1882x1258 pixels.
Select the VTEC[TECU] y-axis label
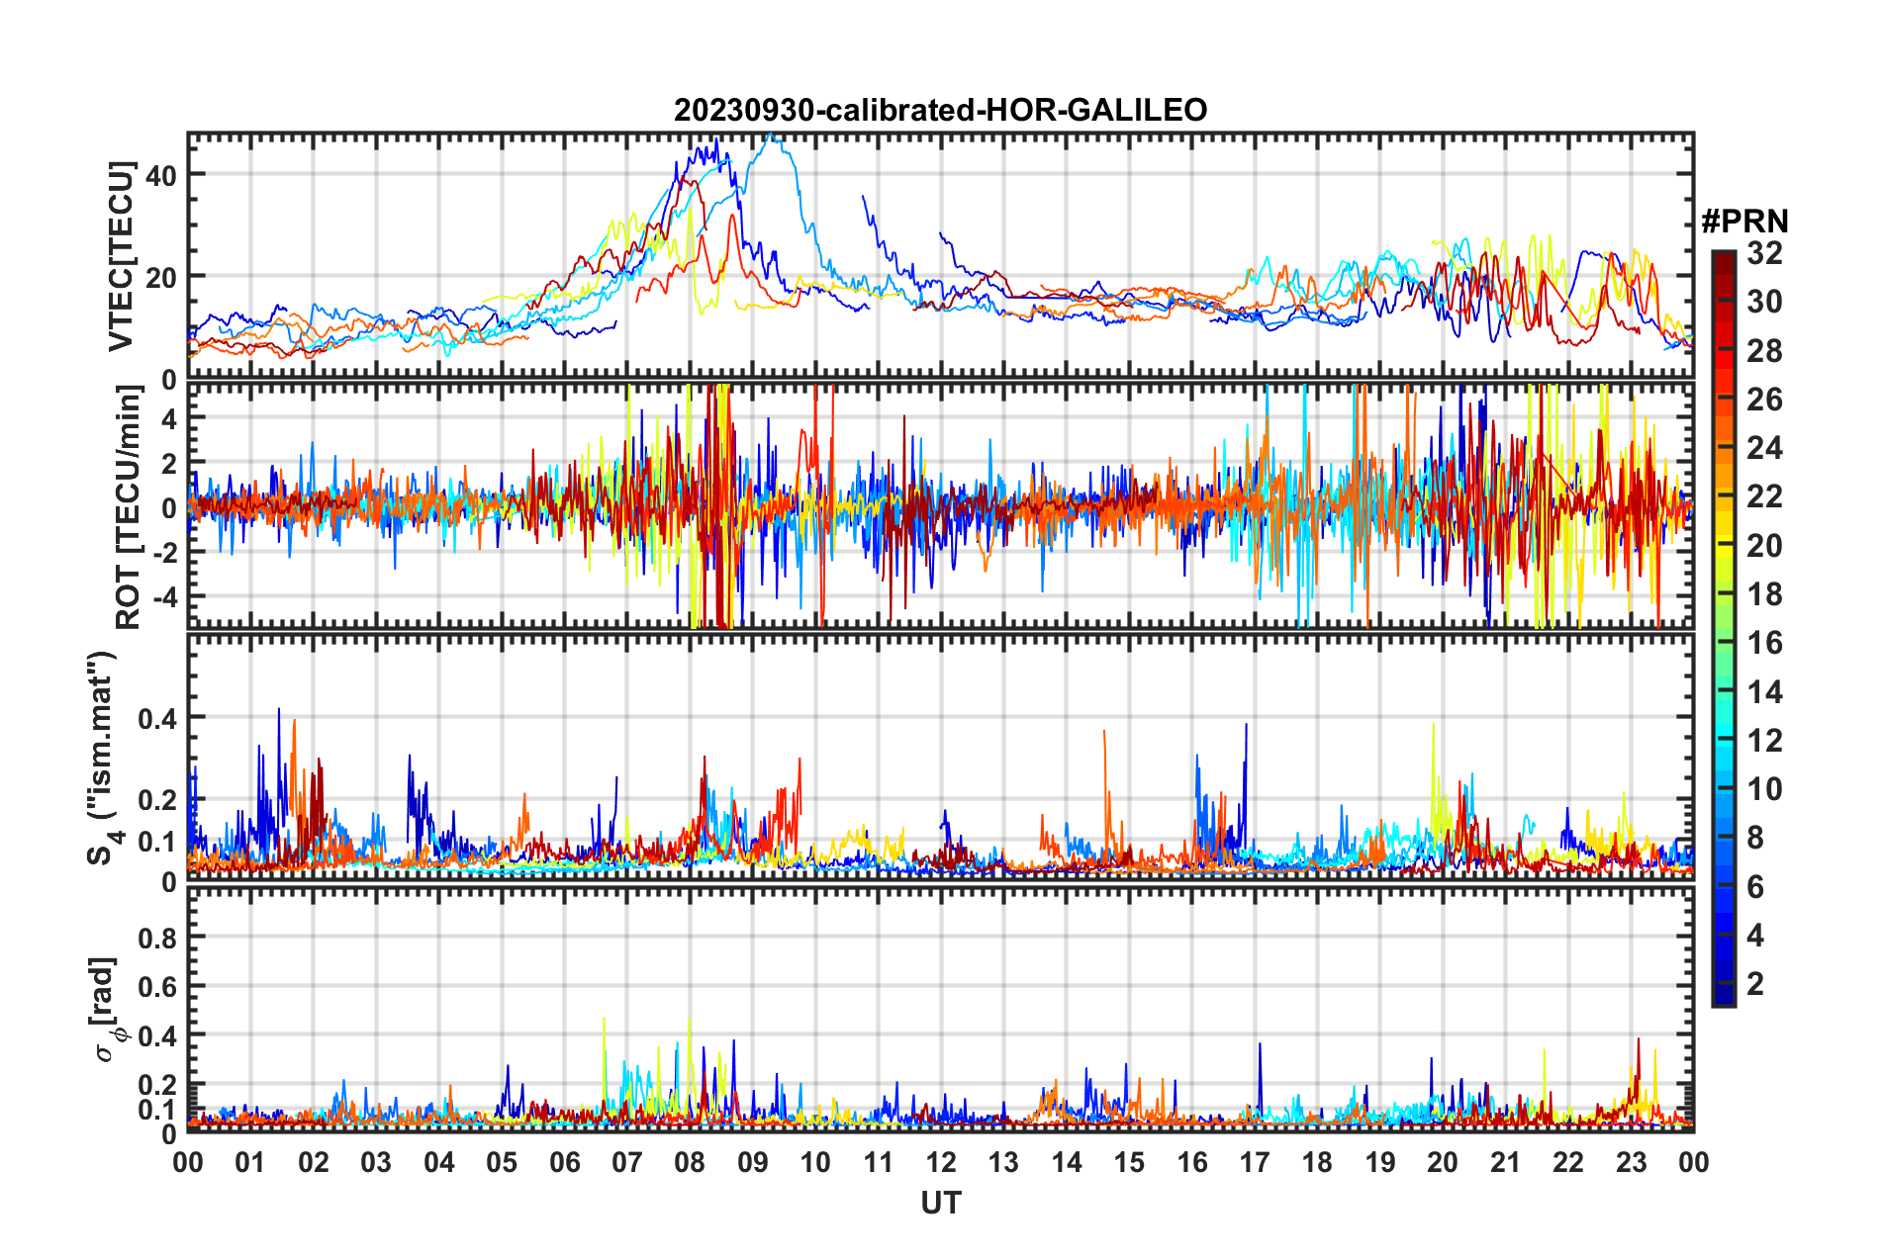pos(121,257)
